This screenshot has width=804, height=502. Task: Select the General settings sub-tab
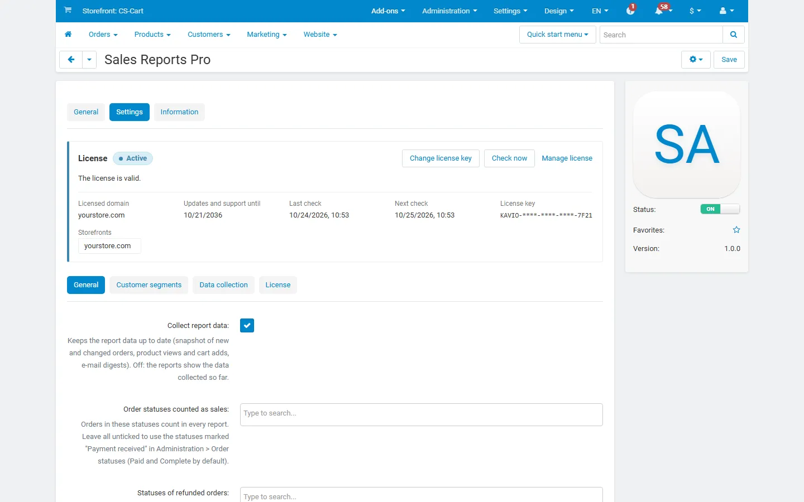[86, 285]
